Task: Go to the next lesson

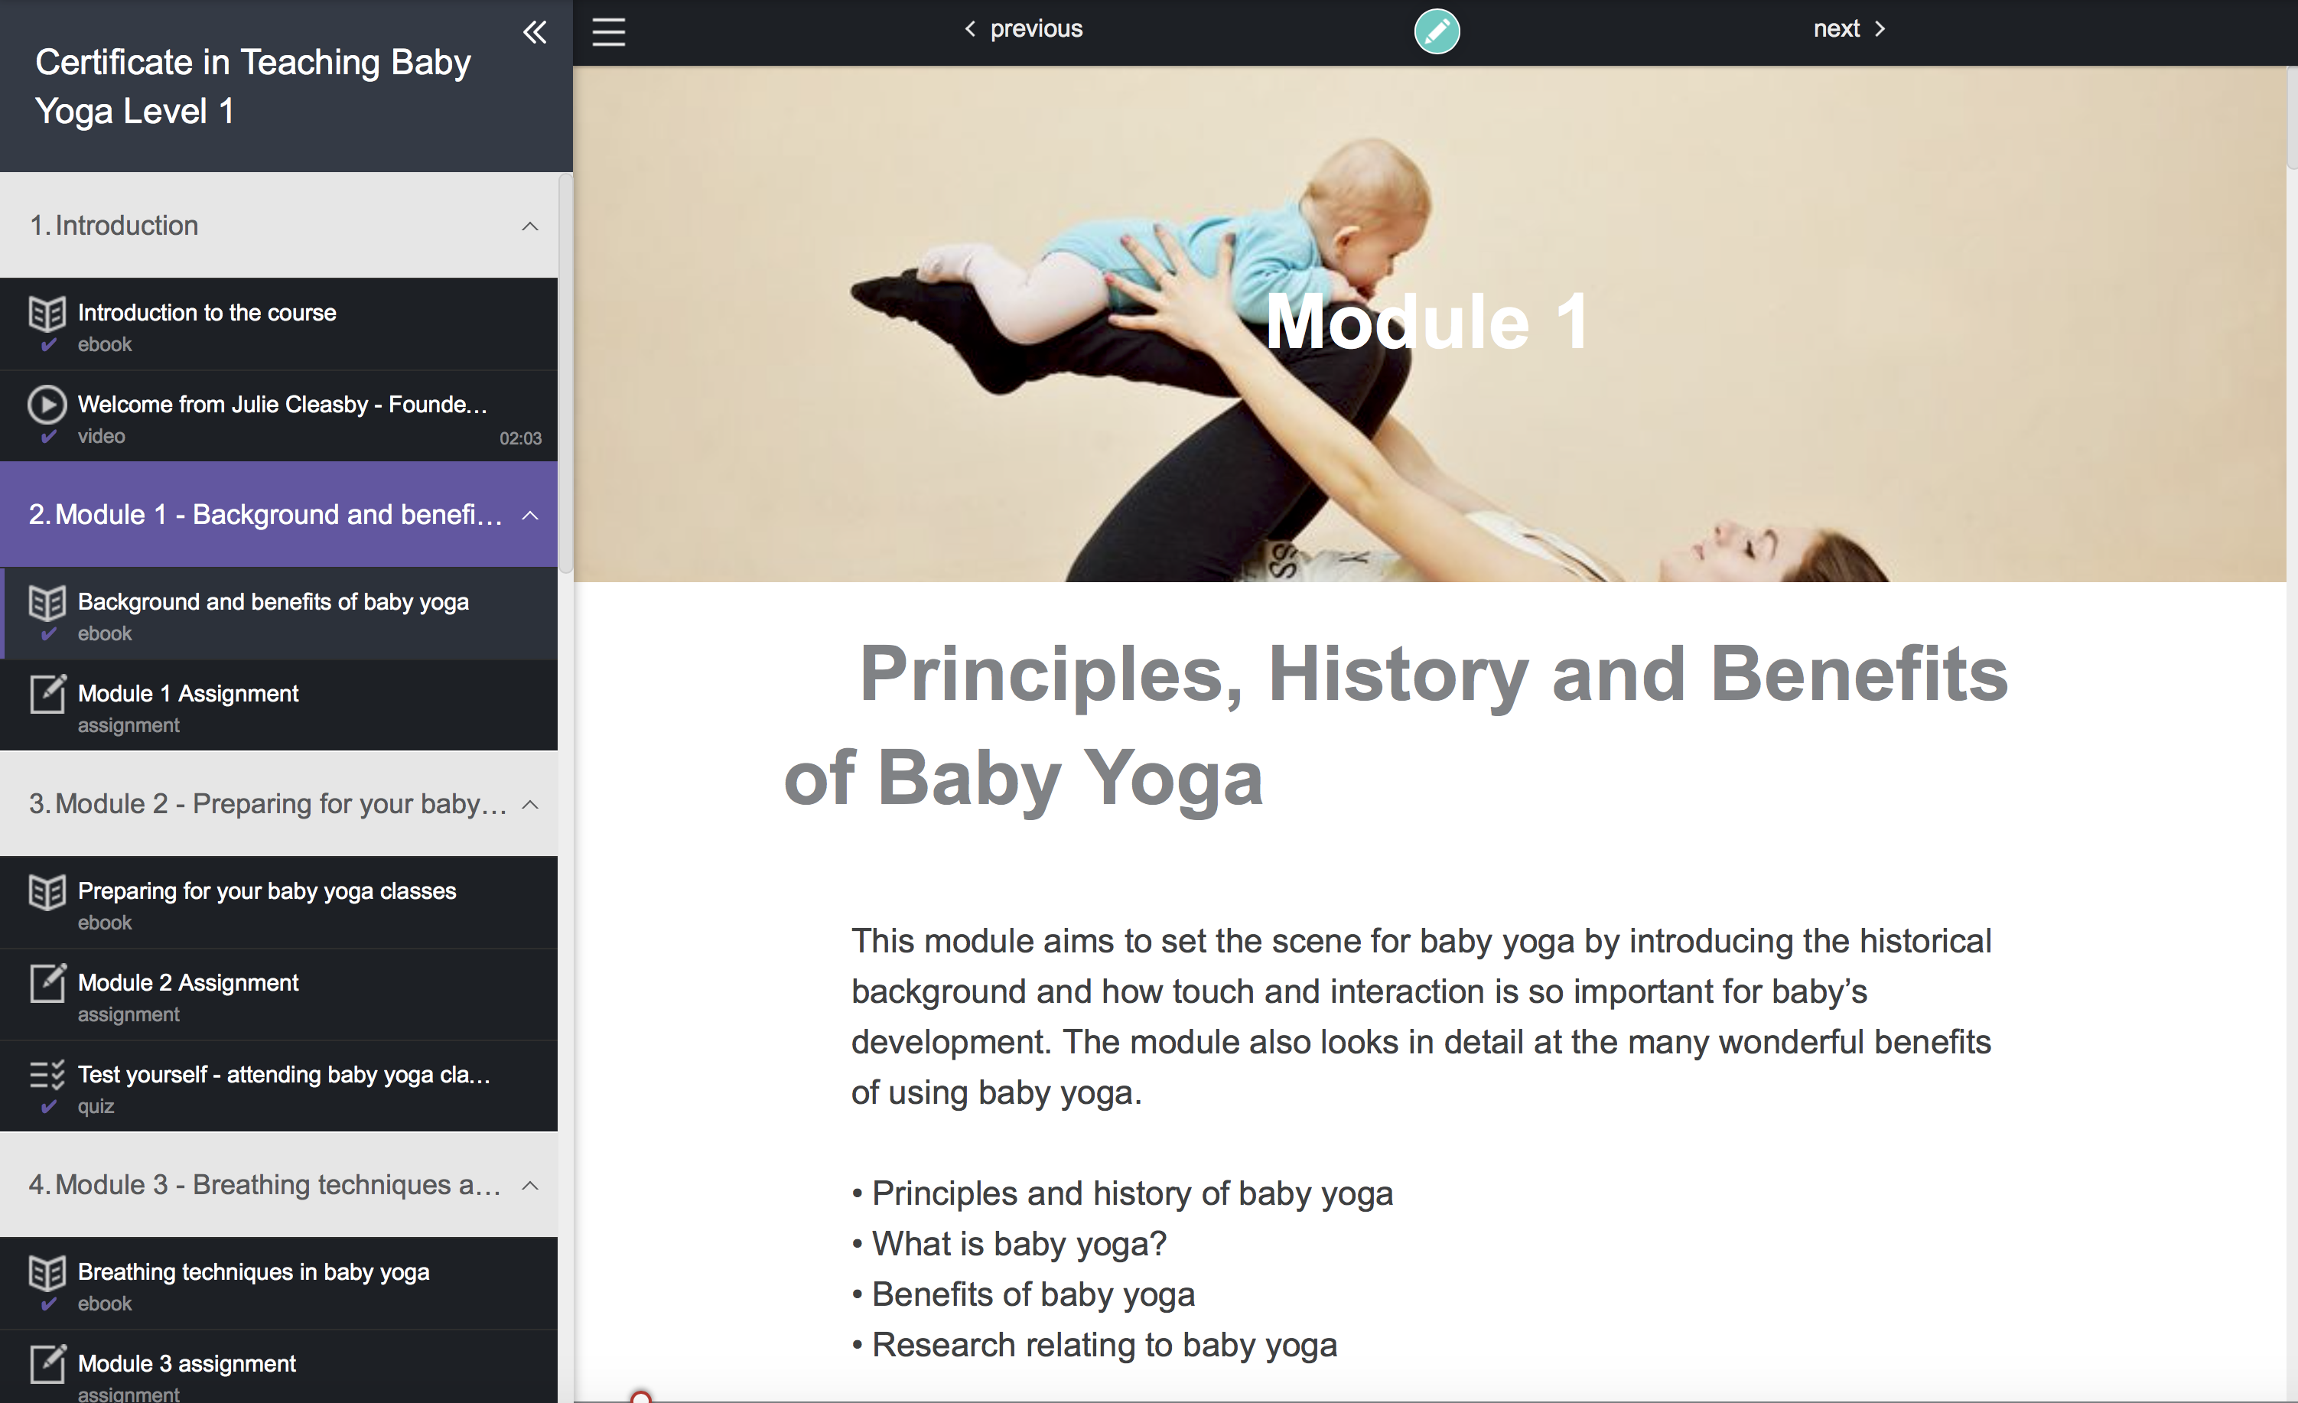Action: [1850, 29]
